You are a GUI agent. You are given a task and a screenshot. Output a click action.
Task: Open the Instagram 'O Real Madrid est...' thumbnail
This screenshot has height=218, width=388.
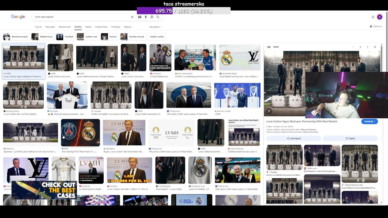click(160, 58)
